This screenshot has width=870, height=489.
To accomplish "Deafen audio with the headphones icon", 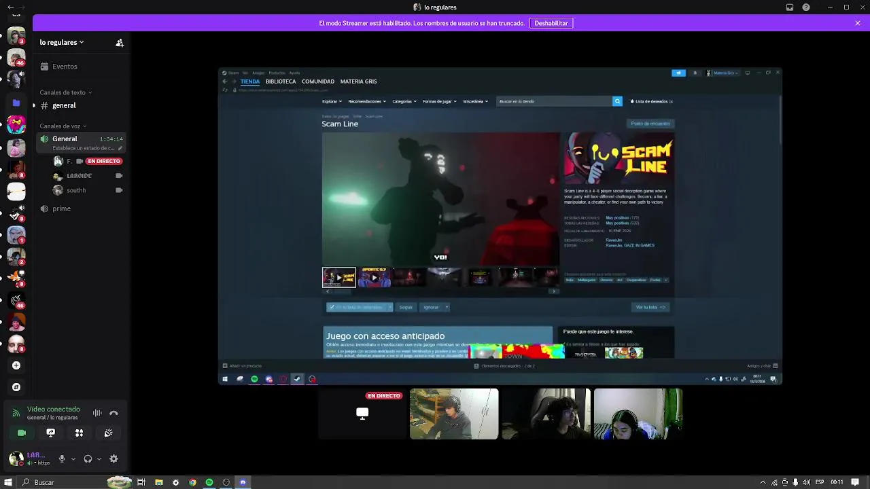I will tap(88, 459).
